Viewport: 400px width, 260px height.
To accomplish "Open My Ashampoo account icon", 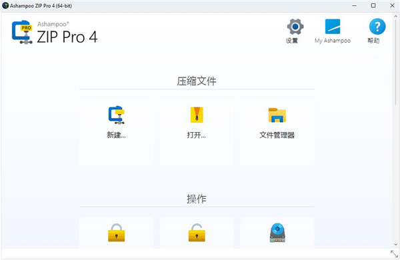I will (333, 27).
